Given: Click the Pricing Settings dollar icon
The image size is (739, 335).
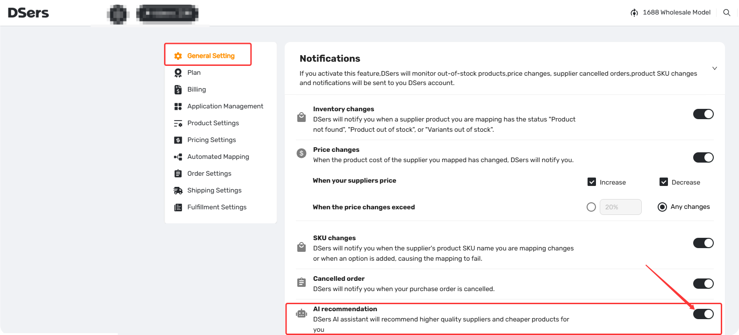Looking at the screenshot, I should (x=178, y=140).
